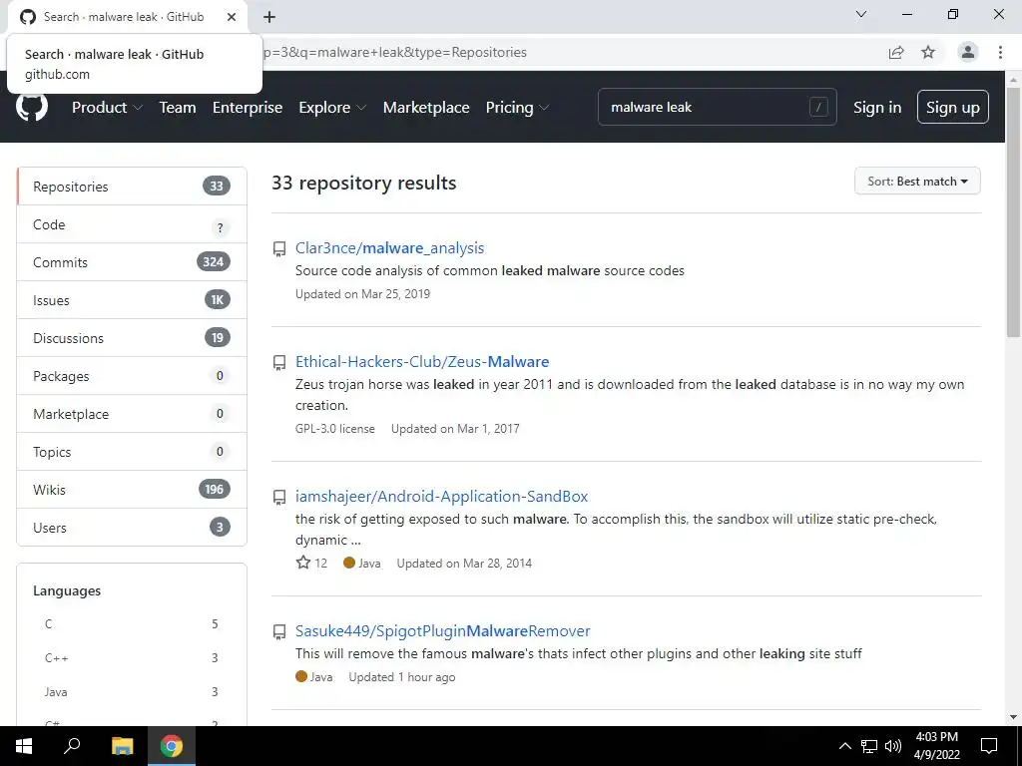1022x766 pixels.
Task: Select the Packages results filter
Action: pyautogui.click(x=132, y=376)
